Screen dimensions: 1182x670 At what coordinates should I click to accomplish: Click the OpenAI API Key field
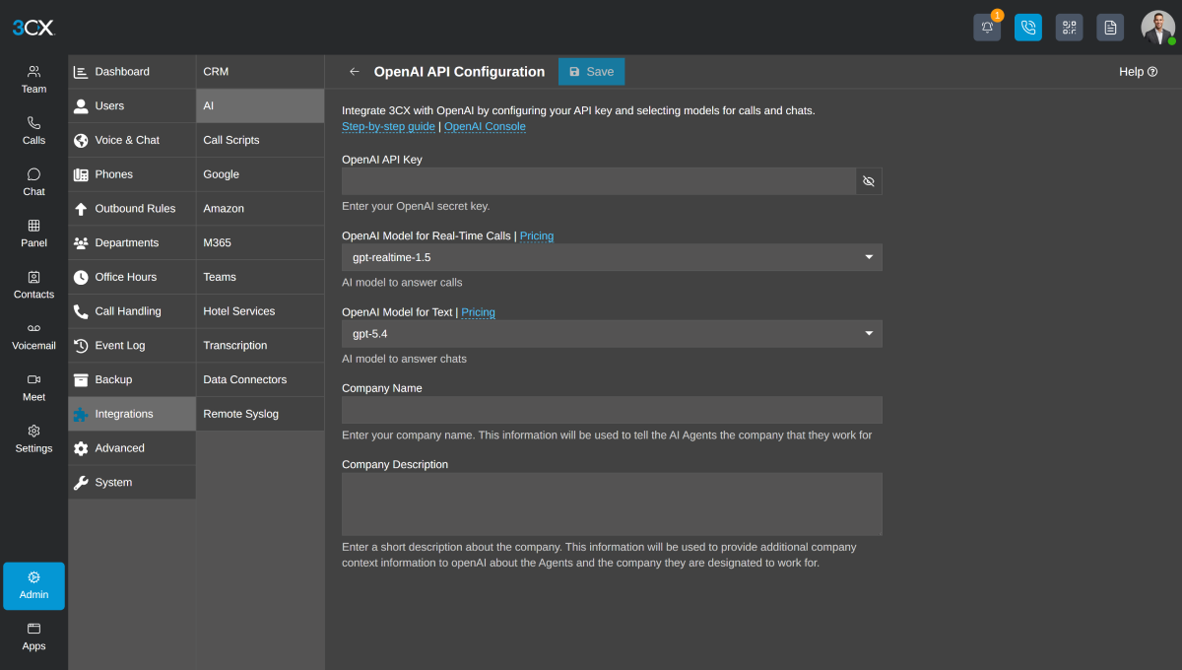[x=599, y=181]
